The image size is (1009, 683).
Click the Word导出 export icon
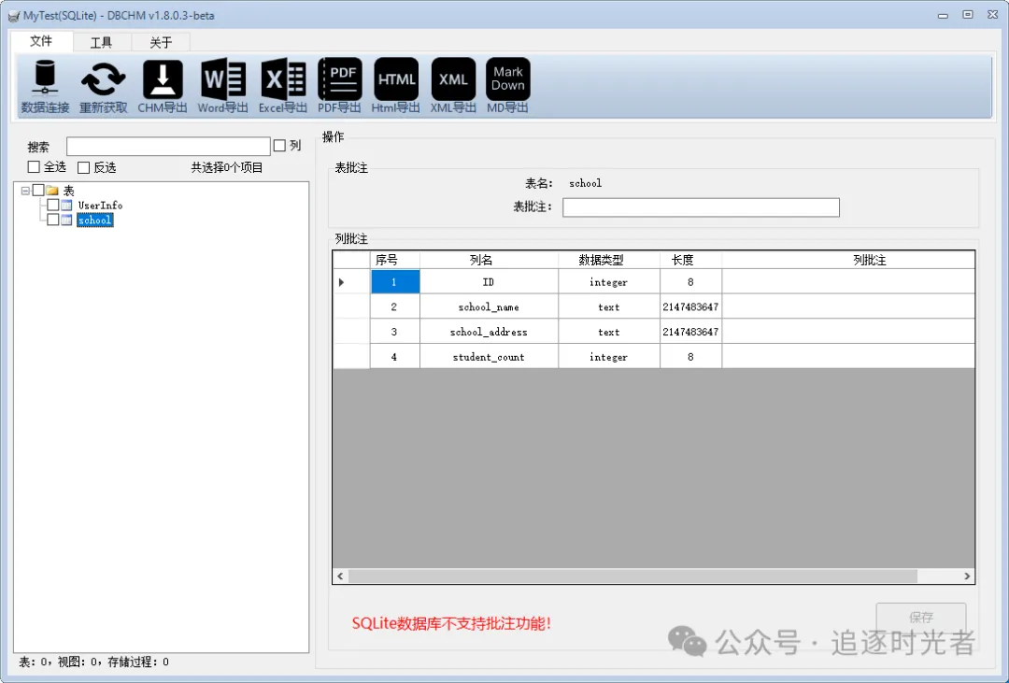click(222, 86)
